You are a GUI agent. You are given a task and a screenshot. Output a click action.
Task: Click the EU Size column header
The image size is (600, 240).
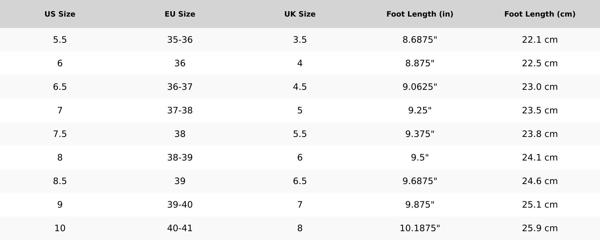[x=180, y=14]
